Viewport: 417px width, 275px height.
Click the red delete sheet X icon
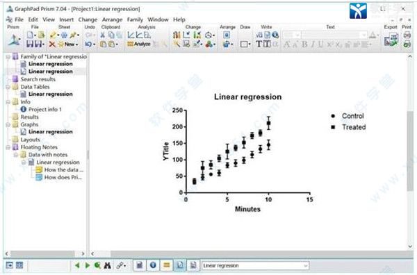tap(52, 44)
